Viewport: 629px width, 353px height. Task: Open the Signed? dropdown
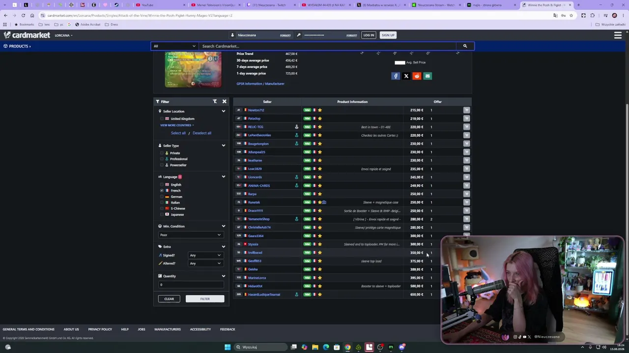click(x=205, y=255)
